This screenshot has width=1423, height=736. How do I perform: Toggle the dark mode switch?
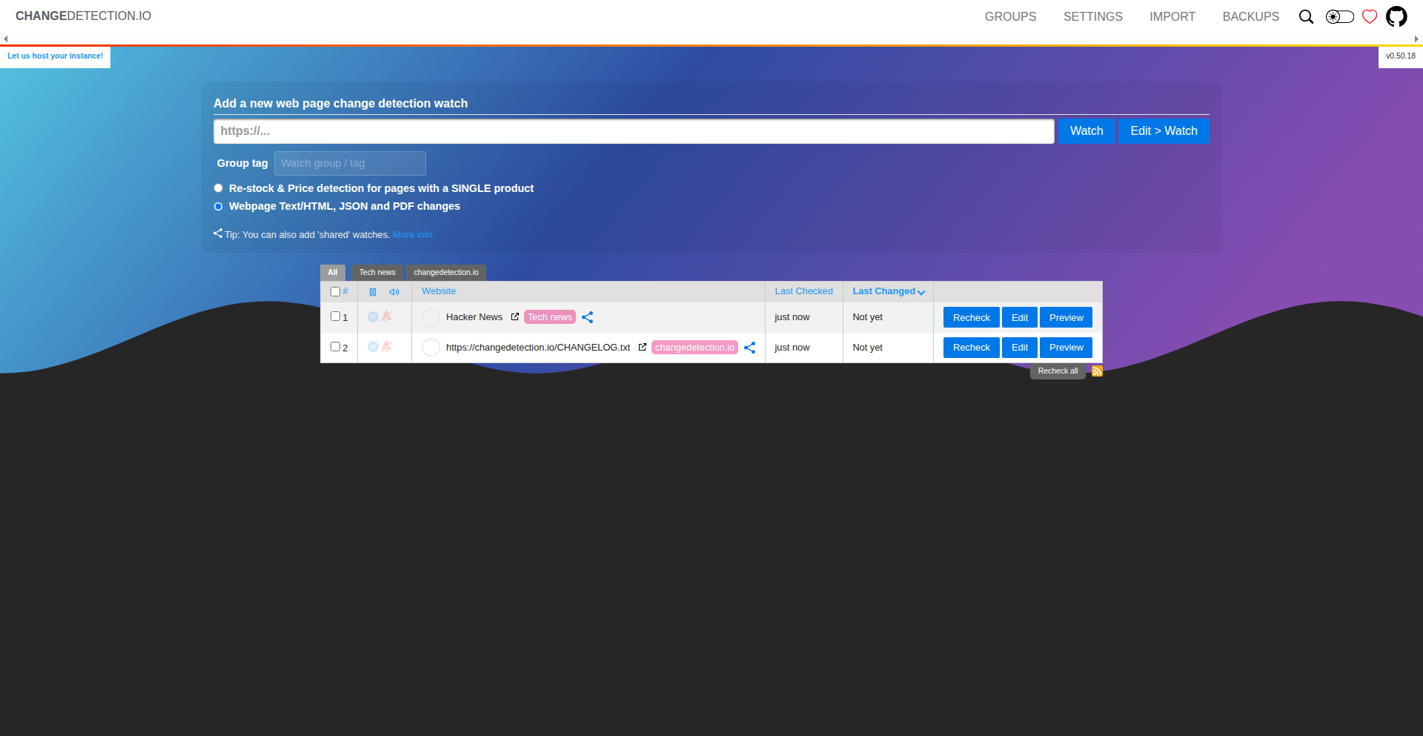click(x=1339, y=16)
